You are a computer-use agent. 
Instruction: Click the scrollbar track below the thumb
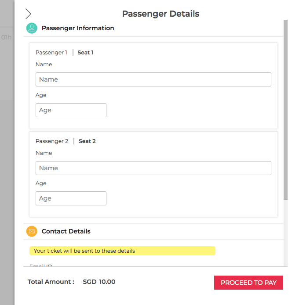[285, 233]
